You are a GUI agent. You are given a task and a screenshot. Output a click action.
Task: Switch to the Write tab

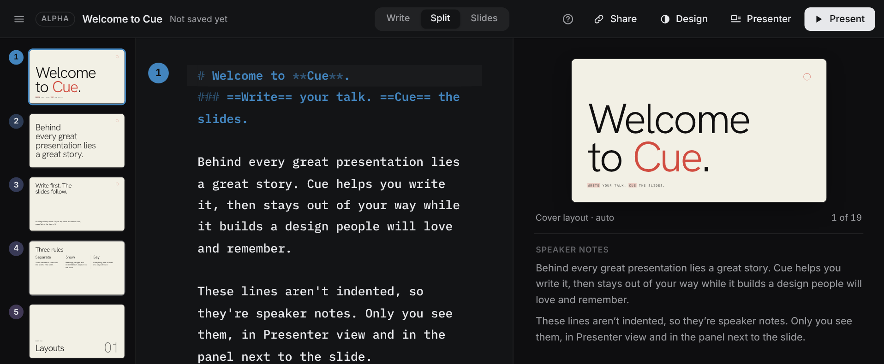(x=398, y=18)
